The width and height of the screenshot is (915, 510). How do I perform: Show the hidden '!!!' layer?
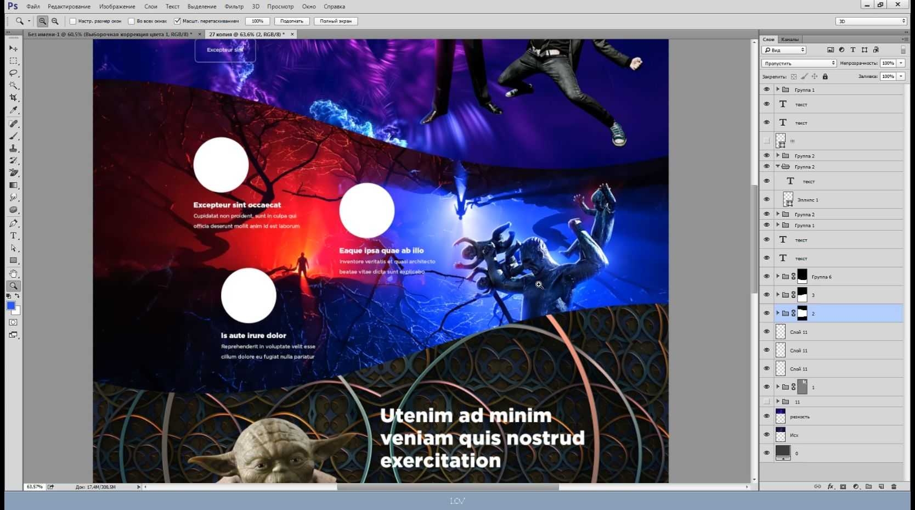click(x=766, y=141)
